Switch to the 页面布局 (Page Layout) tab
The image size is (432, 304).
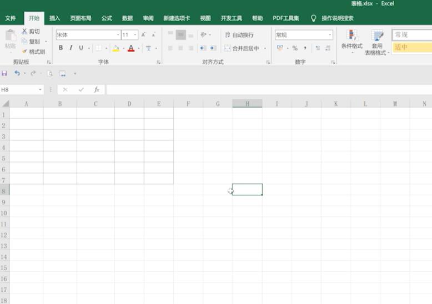pyautogui.click(x=81, y=18)
